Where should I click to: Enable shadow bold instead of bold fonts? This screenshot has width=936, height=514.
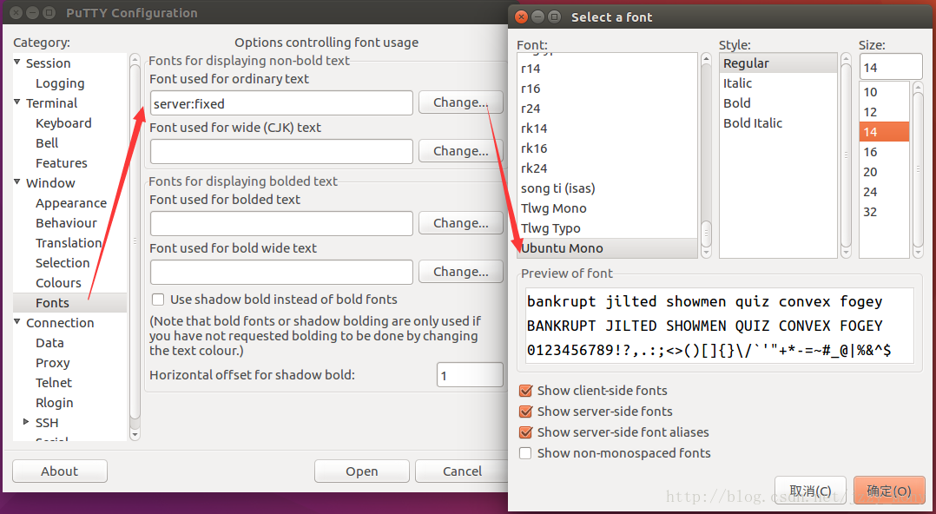[158, 299]
